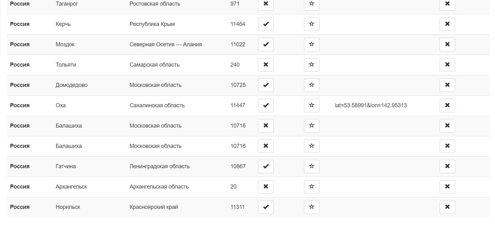Screen dimensions: 495x227
Task: Remove the Гатчина entry
Action: [x=447, y=166]
